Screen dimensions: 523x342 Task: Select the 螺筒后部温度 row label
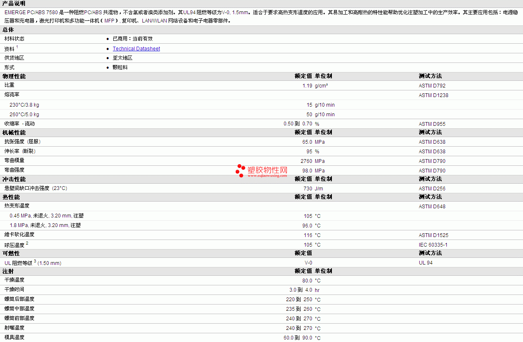point(20,299)
